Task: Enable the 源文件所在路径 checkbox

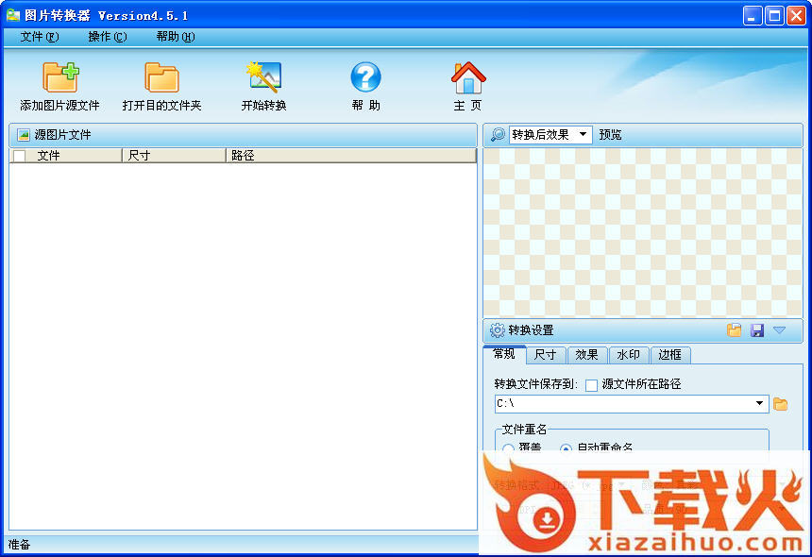Action: click(591, 385)
